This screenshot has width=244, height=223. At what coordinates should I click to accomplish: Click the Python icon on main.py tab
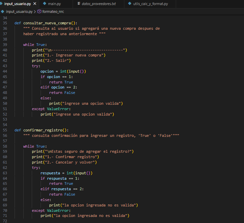[44, 4]
